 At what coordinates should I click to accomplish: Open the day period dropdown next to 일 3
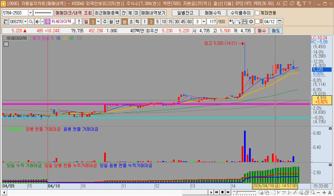pyautogui.click(x=98, y=22)
